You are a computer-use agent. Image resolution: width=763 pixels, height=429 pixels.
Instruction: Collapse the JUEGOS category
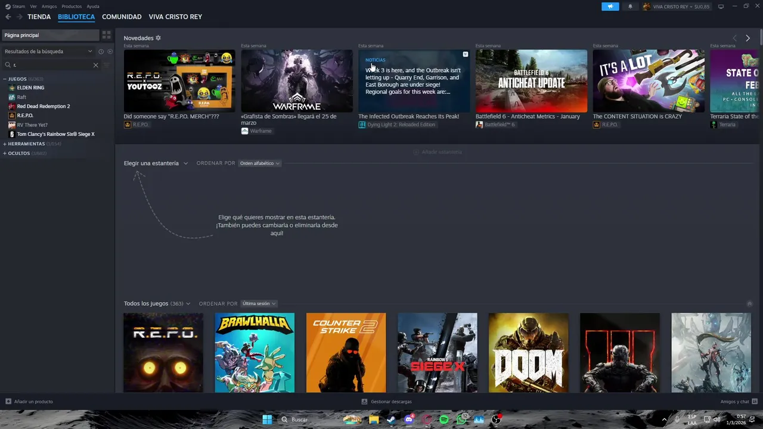pos(5,79)
